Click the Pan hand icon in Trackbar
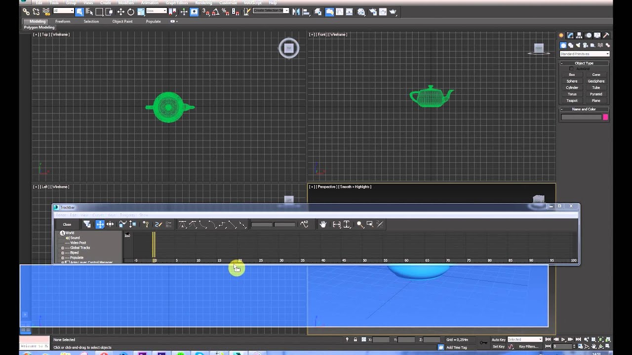 coord(322,224)
